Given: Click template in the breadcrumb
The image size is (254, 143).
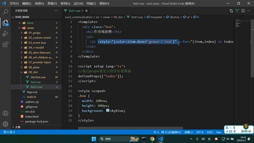Looking at the screenshot, I should (156, 17).
